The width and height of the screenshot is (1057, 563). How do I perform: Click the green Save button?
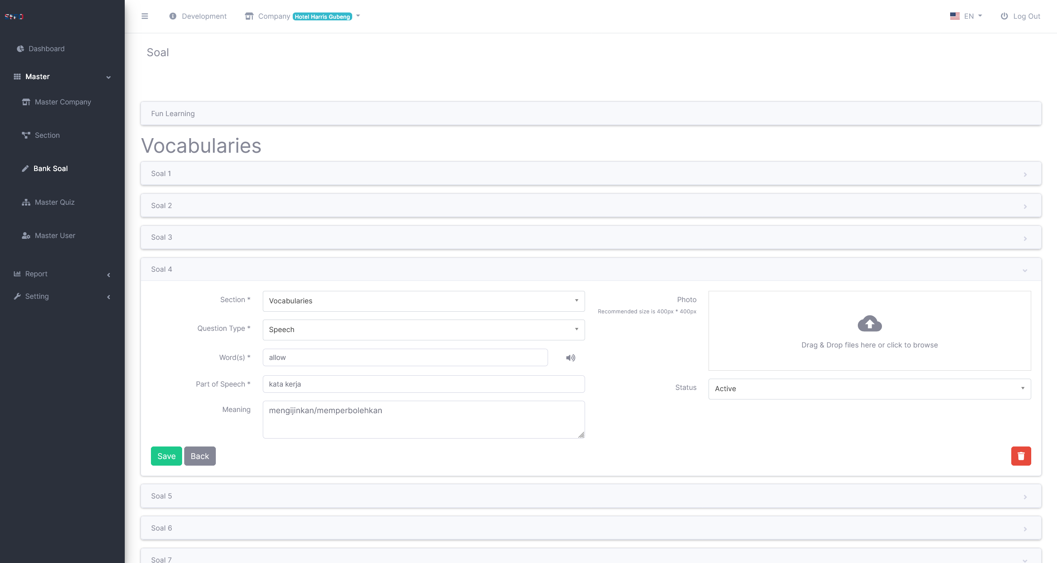[166, 456]
